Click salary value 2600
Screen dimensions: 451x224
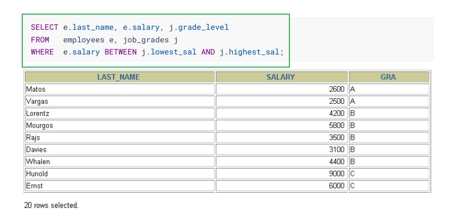tap(336, 89)
